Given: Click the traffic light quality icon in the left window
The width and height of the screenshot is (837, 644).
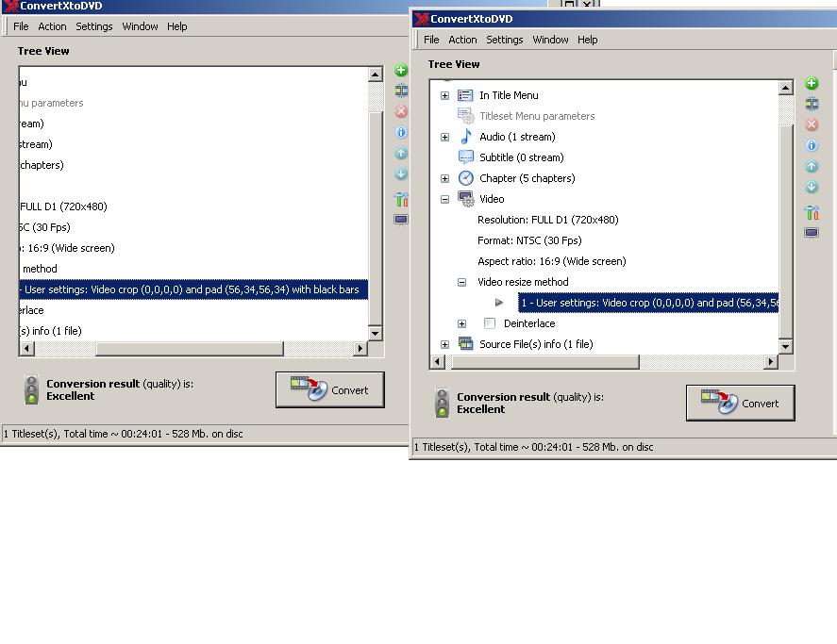Looking at the screenshot, I should 31,389.
